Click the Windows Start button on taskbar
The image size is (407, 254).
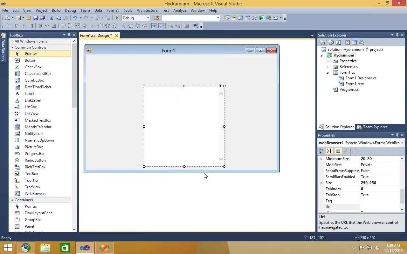click(8, 248)
